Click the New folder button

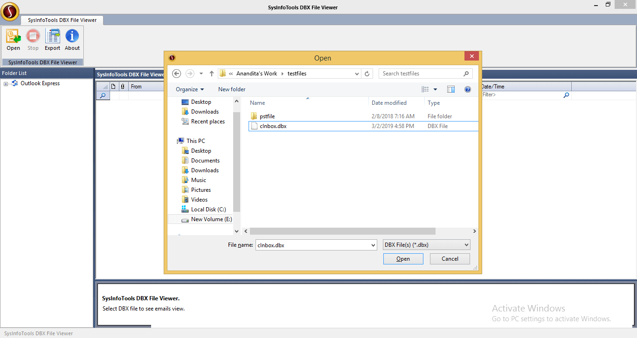point(232,89)
